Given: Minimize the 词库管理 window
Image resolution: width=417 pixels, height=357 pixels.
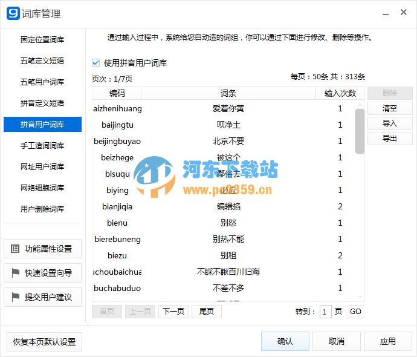Looking at the screenshot, I should click(x=386, y=14).
